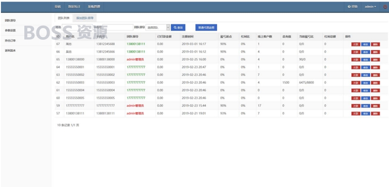Viewport: 389px width, 187px height.
Task: Click green leader 13800138111 in row 66
Action: (136, 52)
